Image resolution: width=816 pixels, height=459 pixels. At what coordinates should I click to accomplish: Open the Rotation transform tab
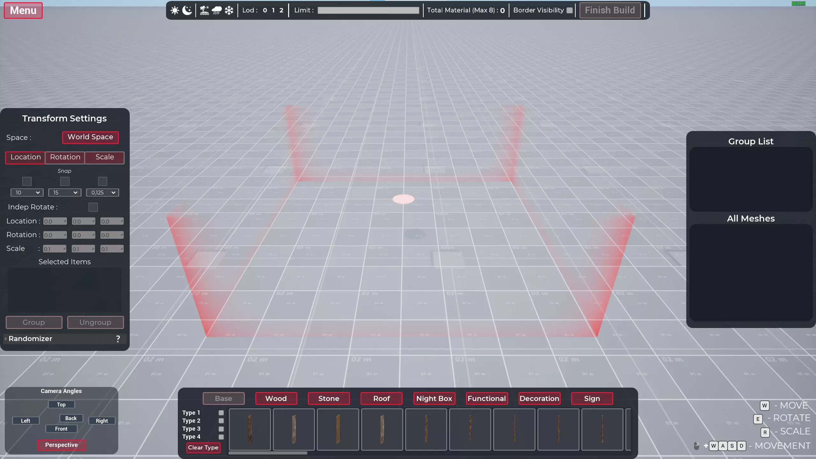(x=65, y=157)
